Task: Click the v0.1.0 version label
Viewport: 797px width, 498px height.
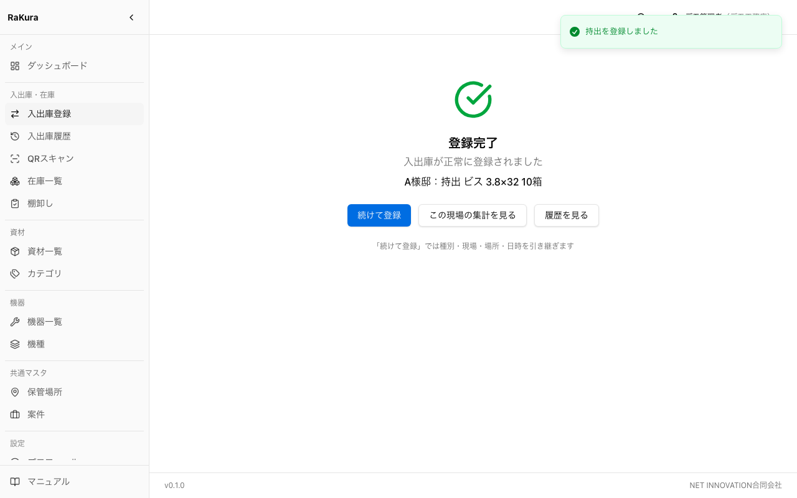Action: click(x=174, y=486)
